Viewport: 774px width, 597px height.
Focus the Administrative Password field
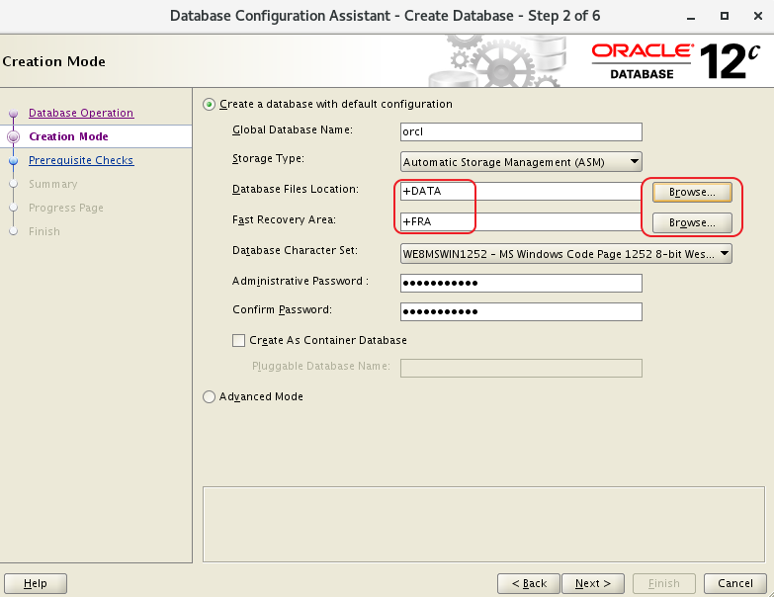coord(521,284)
